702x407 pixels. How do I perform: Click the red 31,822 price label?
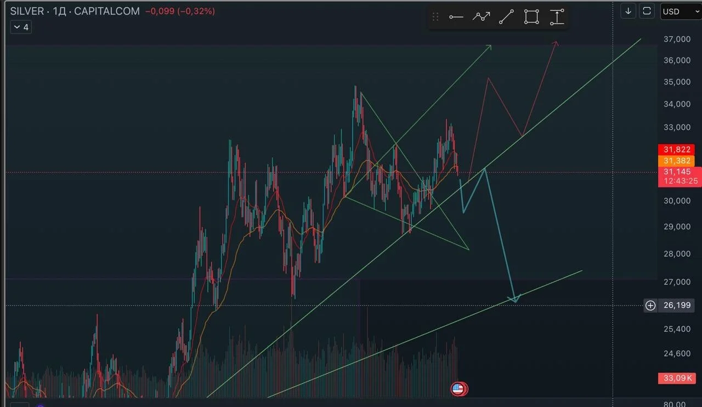(x=676, y=150)
